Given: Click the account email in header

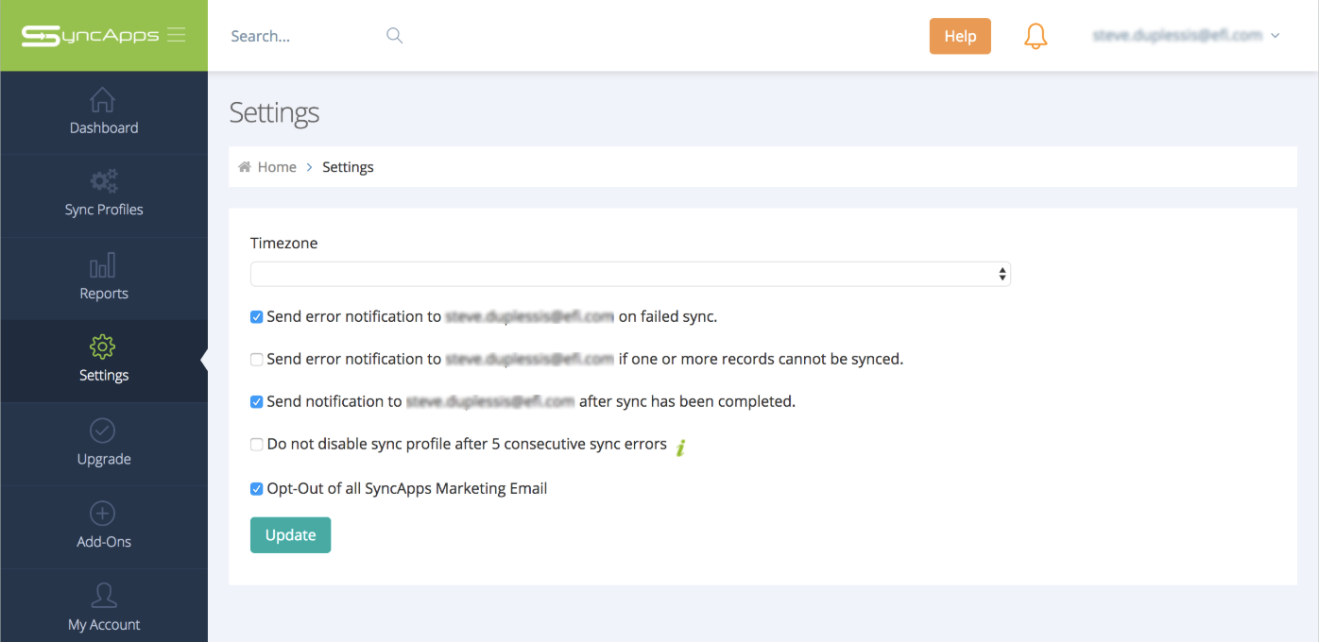Looking at the screenshot, I should [1177, 36].
